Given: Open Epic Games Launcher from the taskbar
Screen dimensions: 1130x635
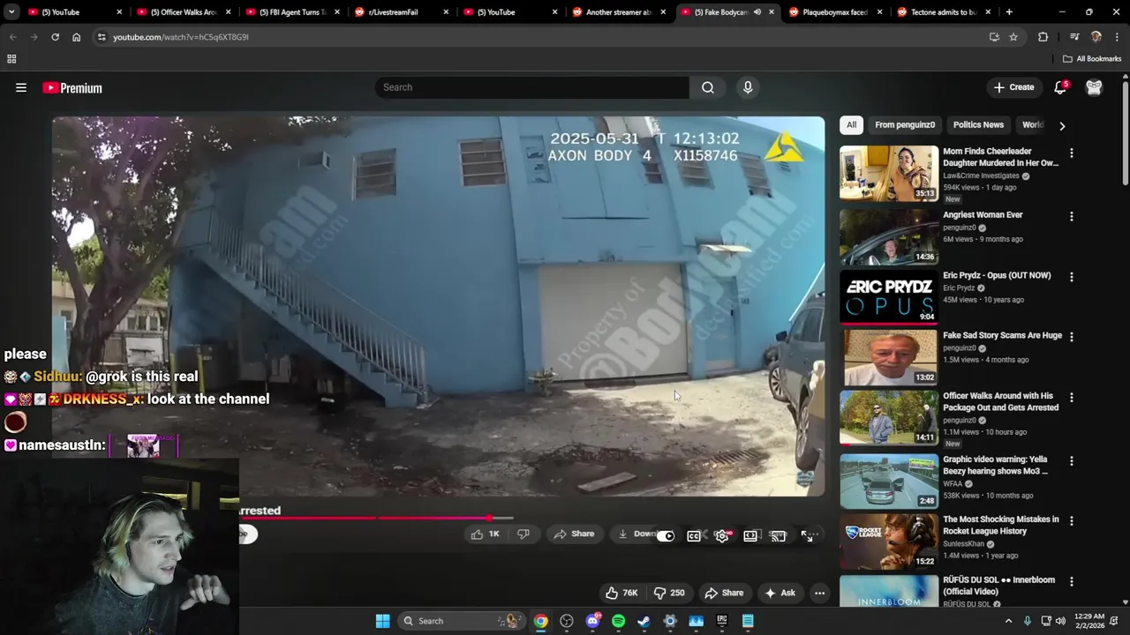Looking at the screenshot, I should click(721, 621).
